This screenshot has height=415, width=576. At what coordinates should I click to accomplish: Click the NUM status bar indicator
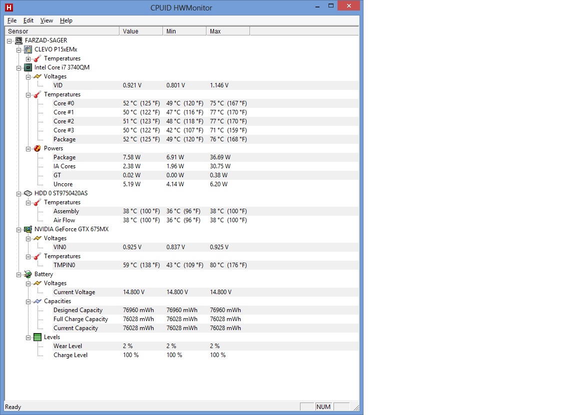tap(323, 407)
